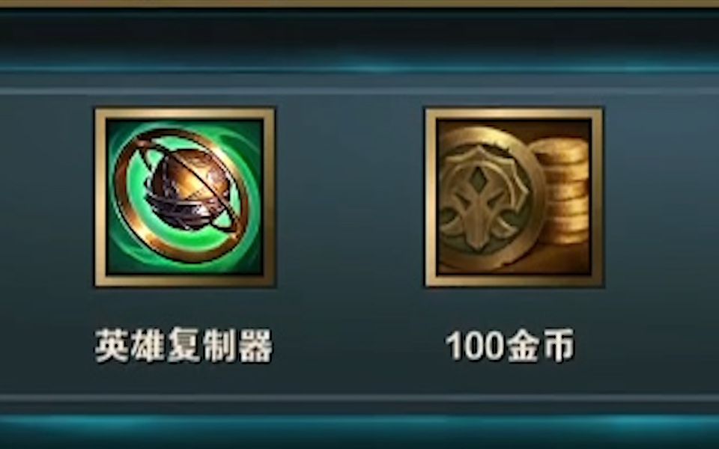
Task: Click the golden frame of the duplicator icon
Action: point(185,114)
